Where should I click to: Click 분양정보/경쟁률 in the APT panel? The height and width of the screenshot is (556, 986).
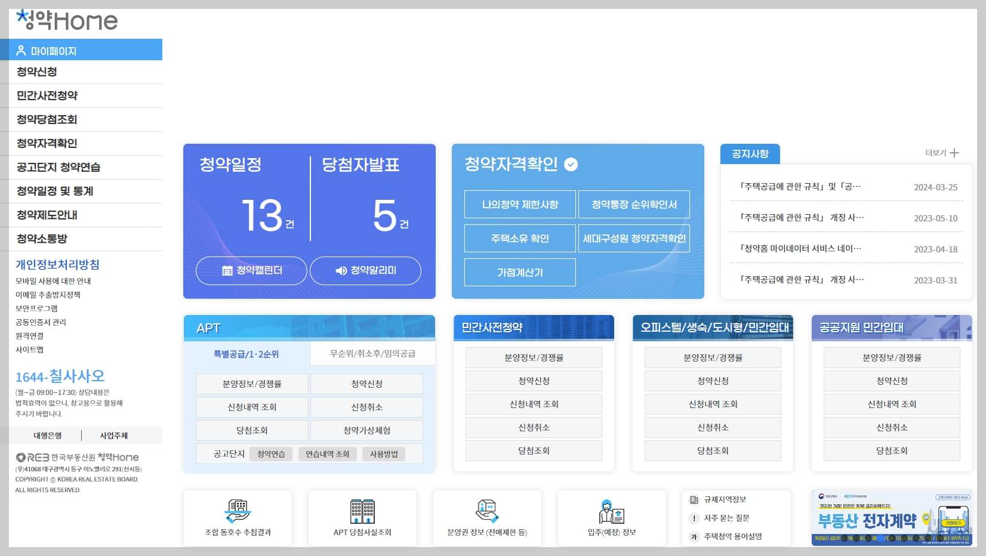(x=252, y=384)
